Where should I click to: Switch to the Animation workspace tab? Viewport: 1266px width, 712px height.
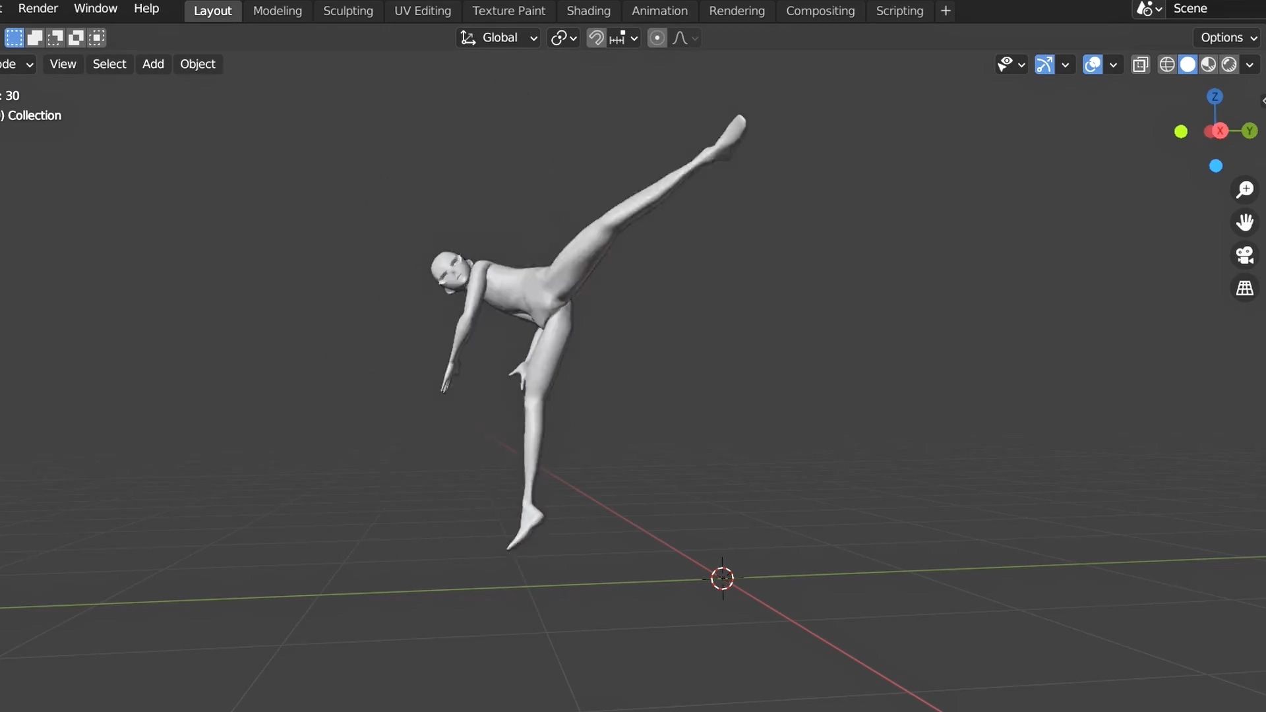[x=659, y=11]
